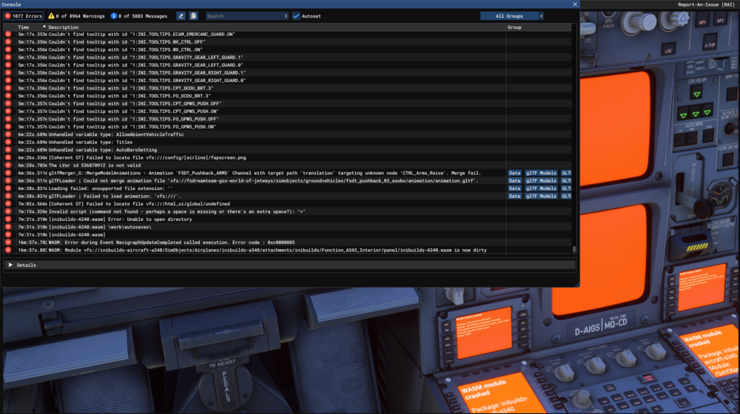The image size is (740, 414).
Task: Click the copy log icon
Action: pyautogui.click(x=193, y=16)
